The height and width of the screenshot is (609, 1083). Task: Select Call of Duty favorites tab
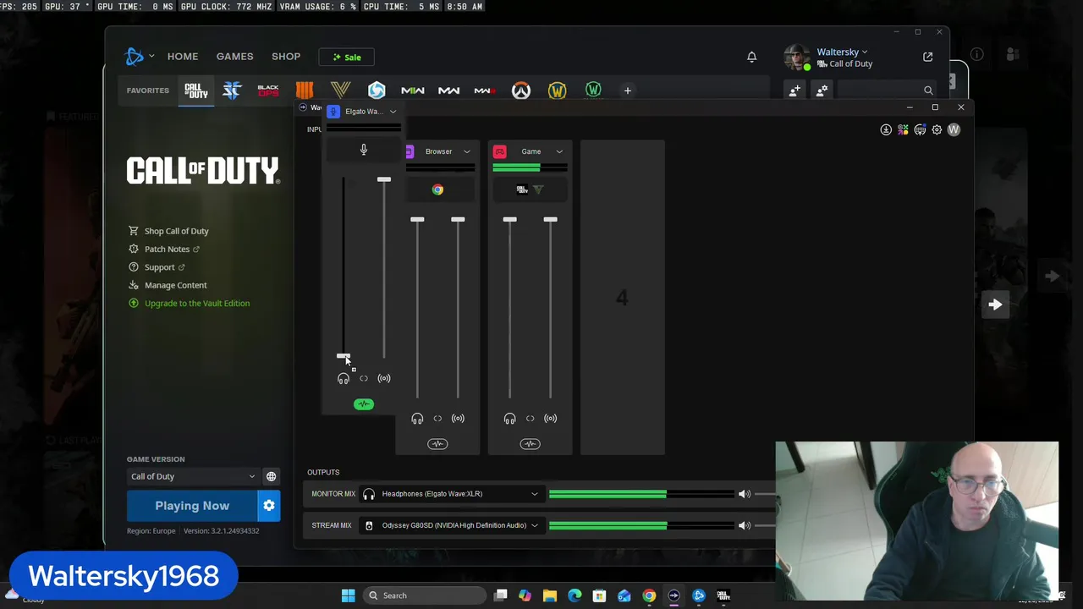coord(196,91)
